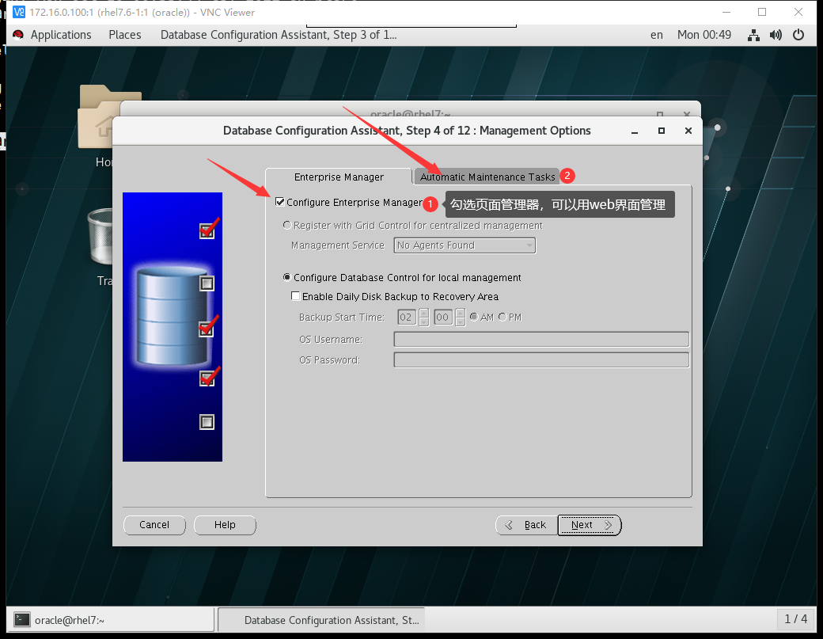
Task: Decrease the backup start hour spinner
Action: (x=424, y=321)
